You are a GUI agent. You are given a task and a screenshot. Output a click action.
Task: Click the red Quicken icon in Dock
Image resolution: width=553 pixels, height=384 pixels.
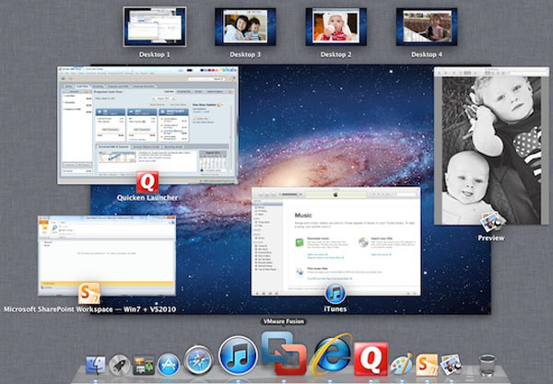[371, 359]
